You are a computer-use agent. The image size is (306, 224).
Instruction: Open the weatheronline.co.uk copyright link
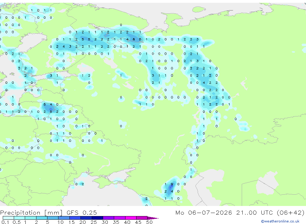(x=280, y=221)
